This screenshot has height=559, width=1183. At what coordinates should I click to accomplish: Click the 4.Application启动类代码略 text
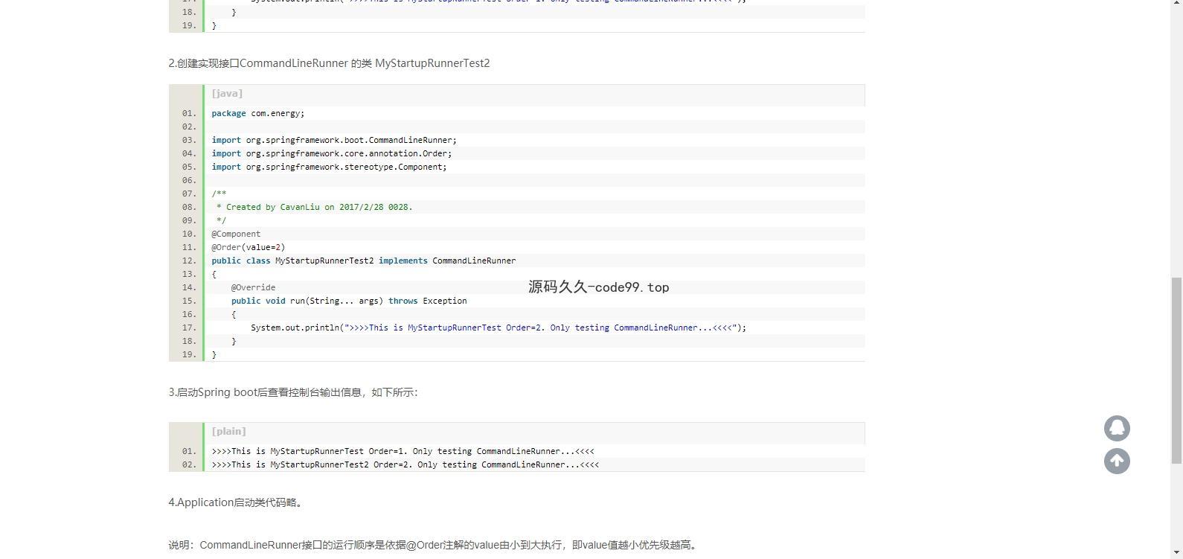236,502
